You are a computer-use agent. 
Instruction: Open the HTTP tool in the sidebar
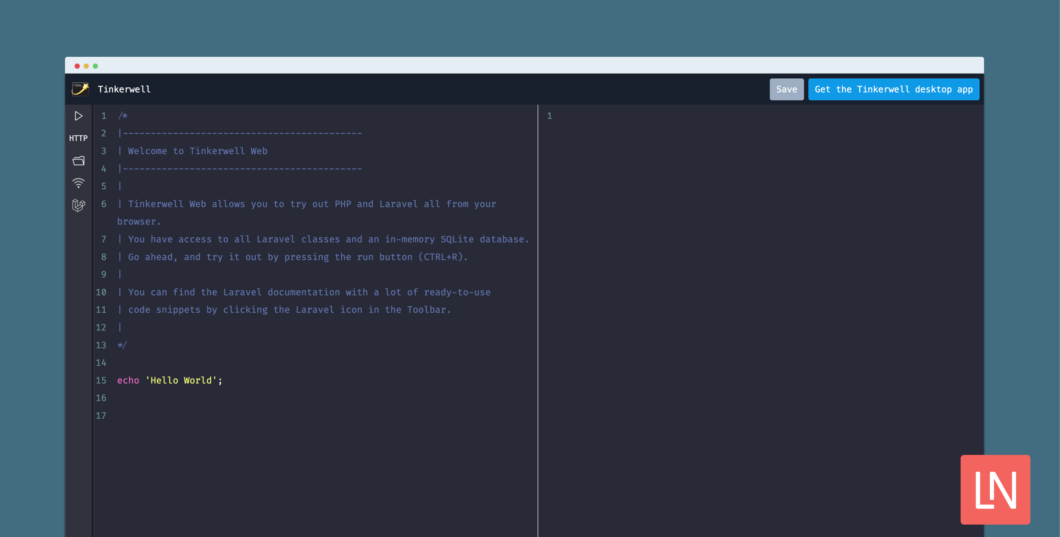coord(78,138)
